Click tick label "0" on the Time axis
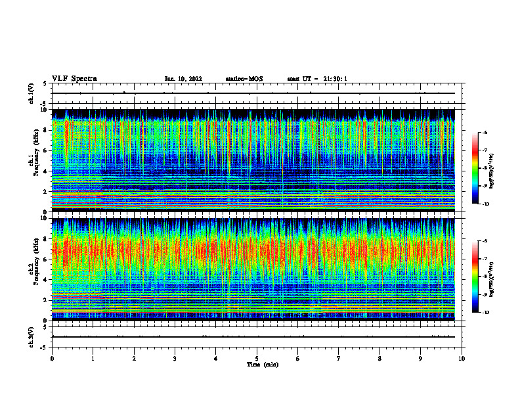 pos(52,359)
